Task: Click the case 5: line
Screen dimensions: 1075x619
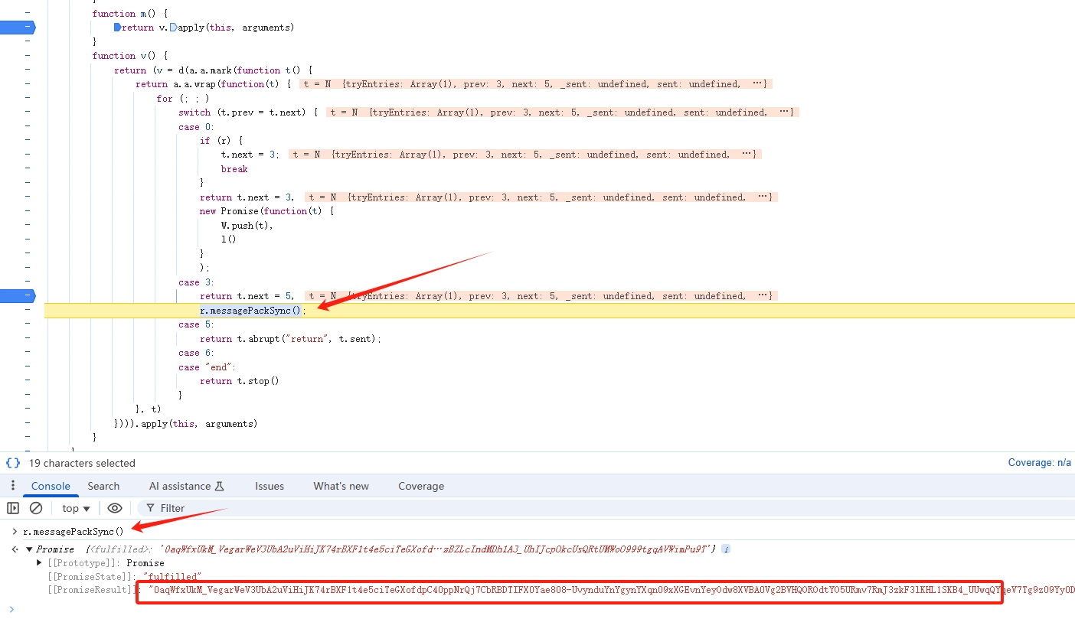Action: (197, 324)
